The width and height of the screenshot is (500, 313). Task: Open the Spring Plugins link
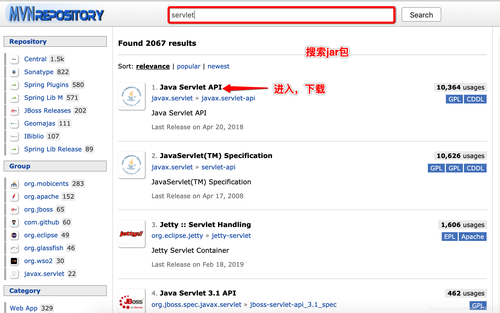click(46, 85)
